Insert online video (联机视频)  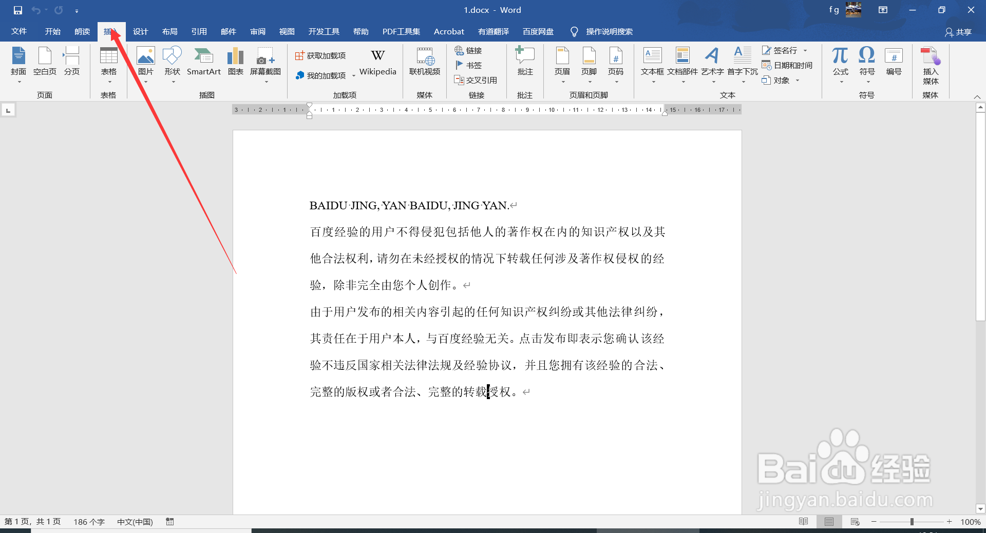[x=425, y=62]
